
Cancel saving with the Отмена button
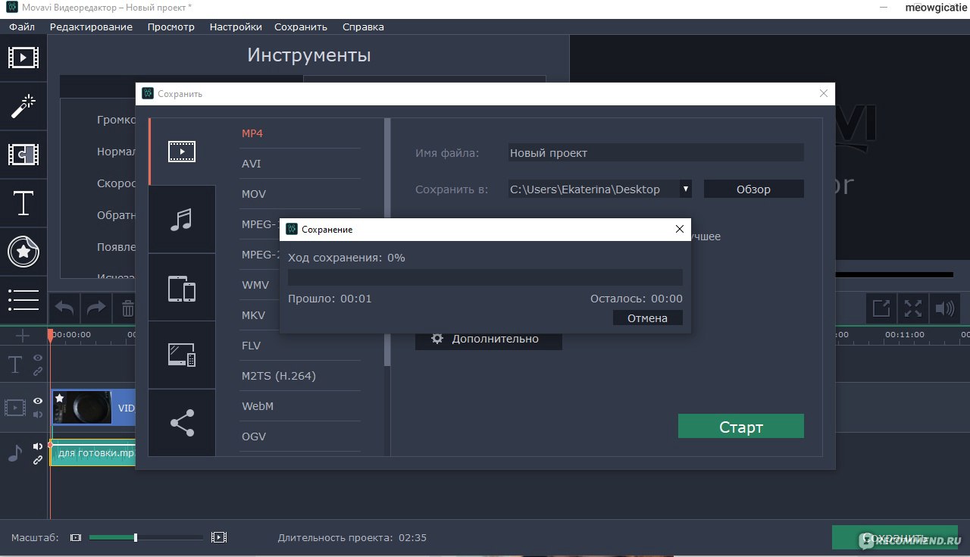pyautogui.click(x=647, y=318)
